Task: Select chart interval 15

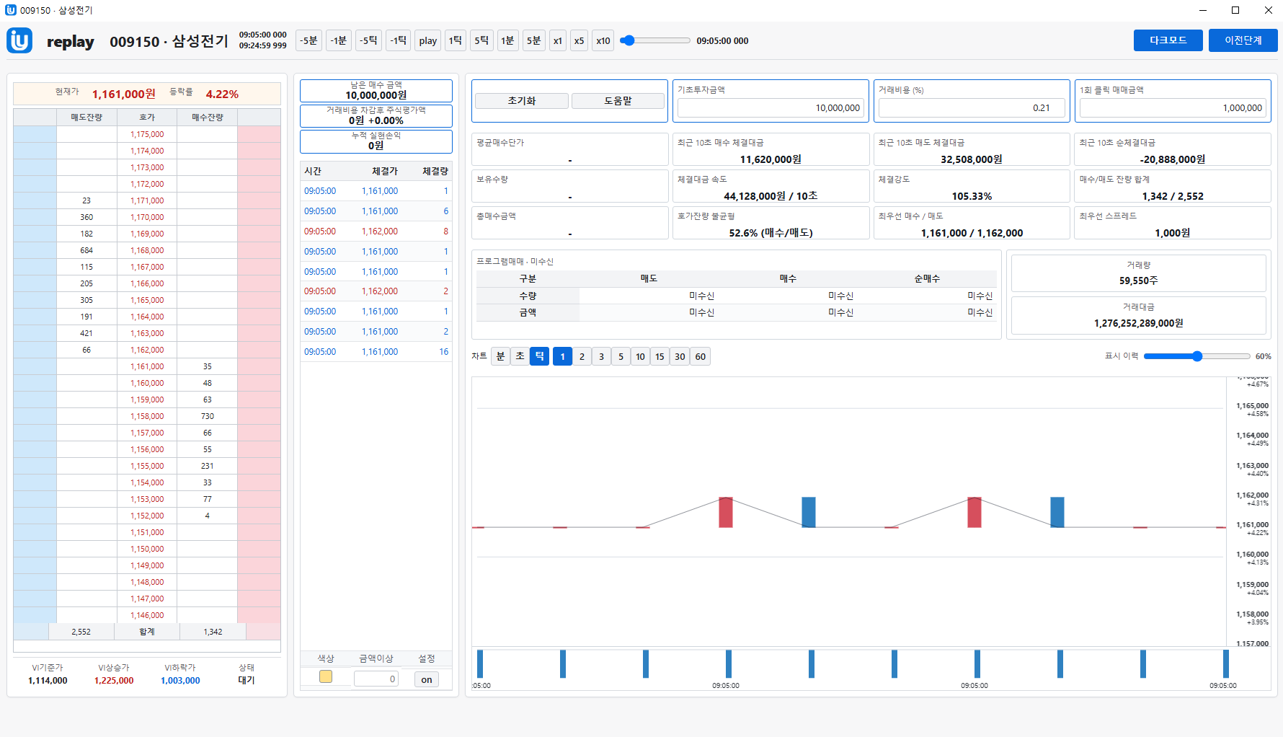Action: pos(660,356)
